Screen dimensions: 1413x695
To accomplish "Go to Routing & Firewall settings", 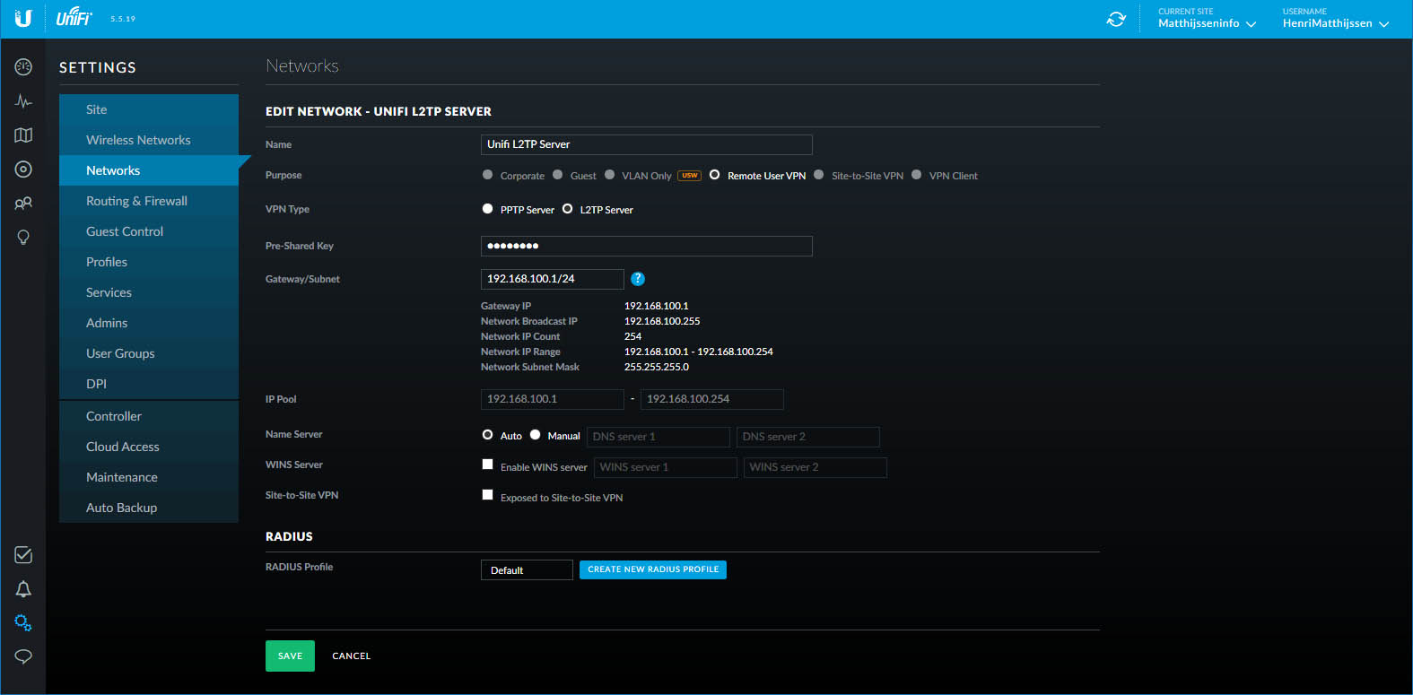I will point(136,201).
